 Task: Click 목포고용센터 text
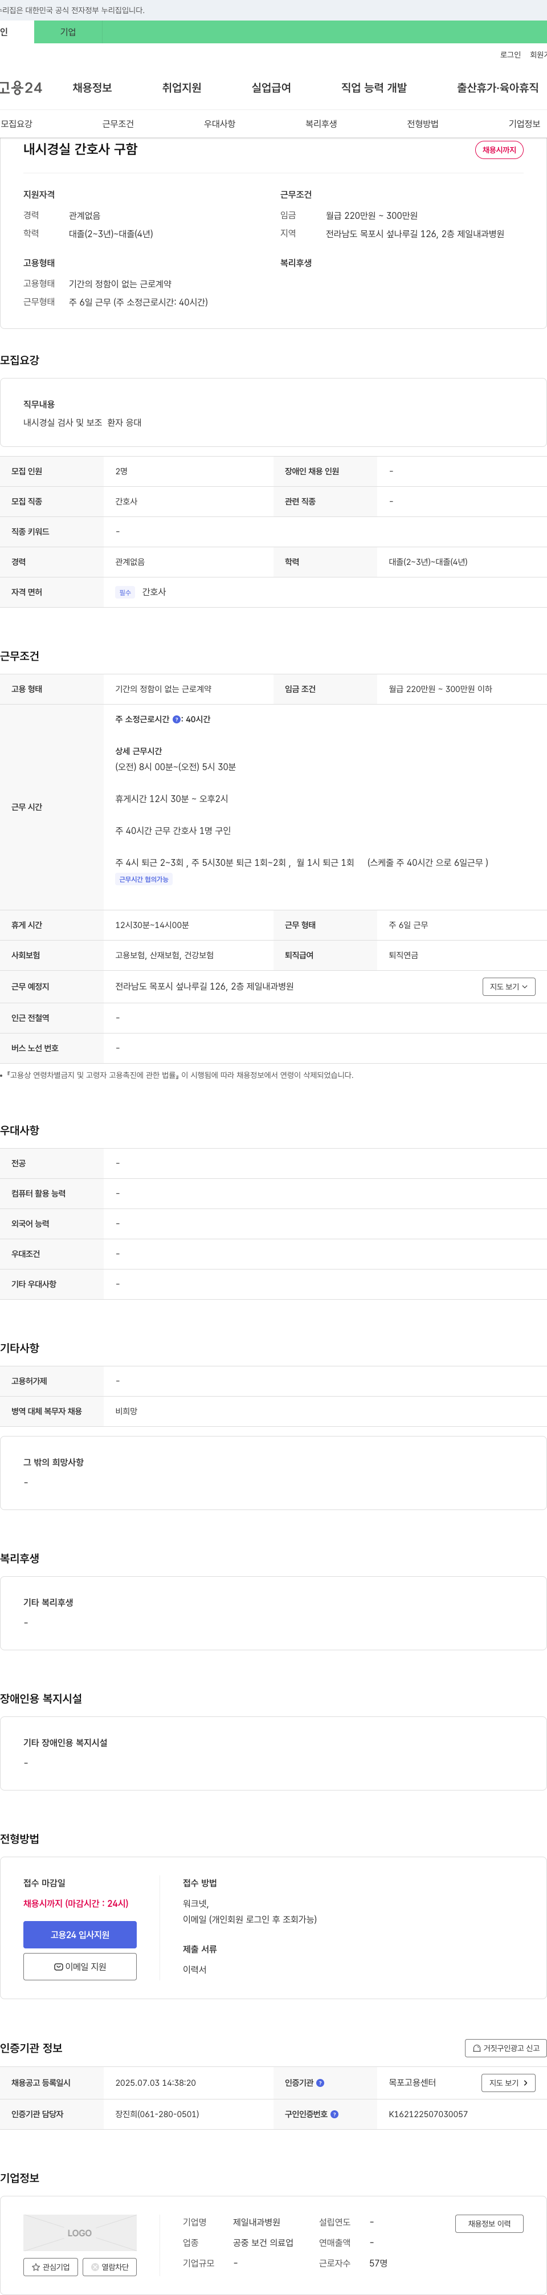coord(411,2083)
